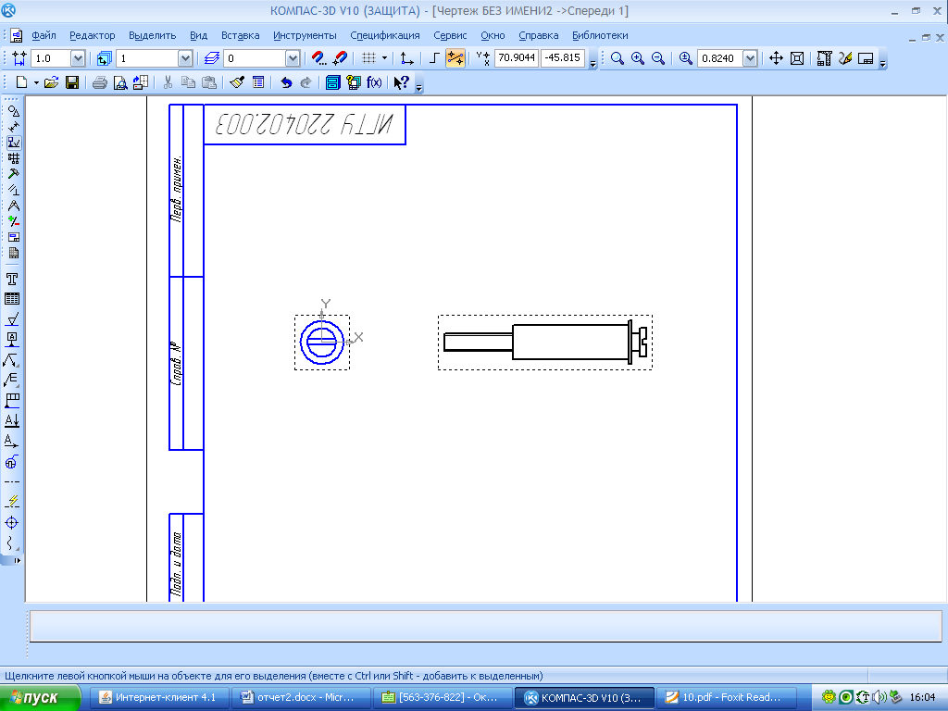Select the Section cut line A tool
This screenshot has height=711, width=948.
[12, 420]
